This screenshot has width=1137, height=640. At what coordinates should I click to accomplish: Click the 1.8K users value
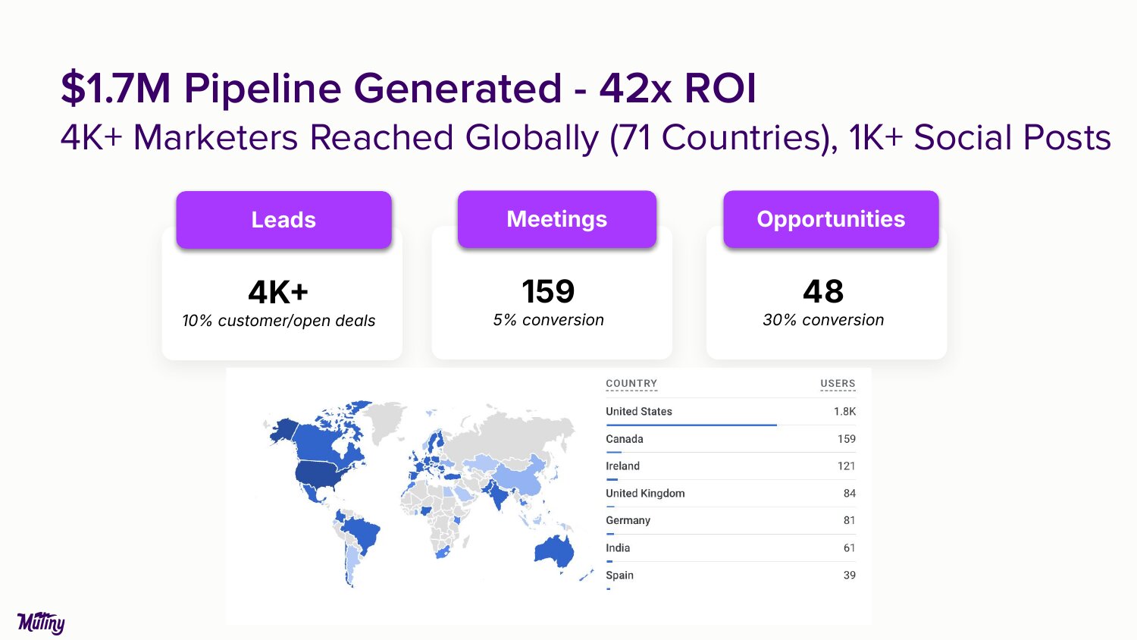pos(844,412)
